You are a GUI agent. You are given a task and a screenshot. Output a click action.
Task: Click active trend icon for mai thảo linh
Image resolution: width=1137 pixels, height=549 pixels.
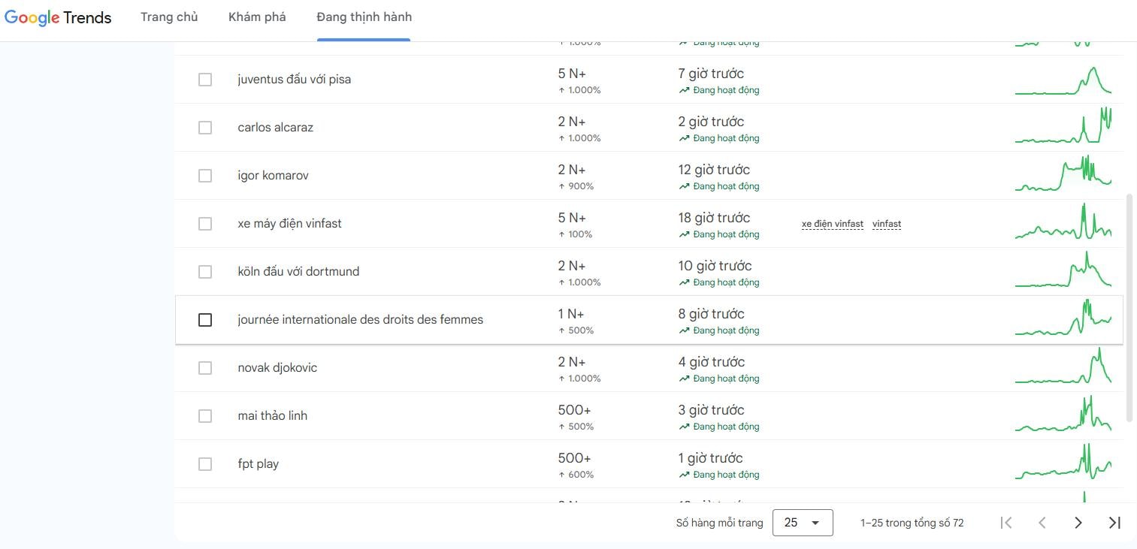coord(684,427)
